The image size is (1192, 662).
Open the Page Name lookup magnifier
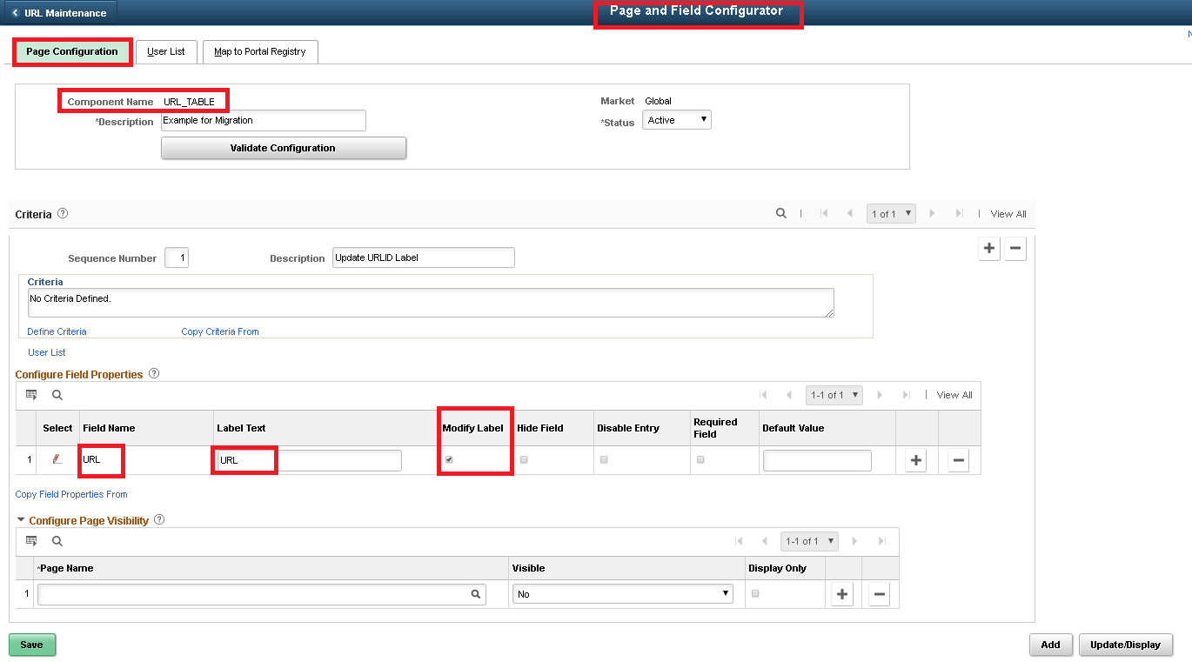(474, 593)
